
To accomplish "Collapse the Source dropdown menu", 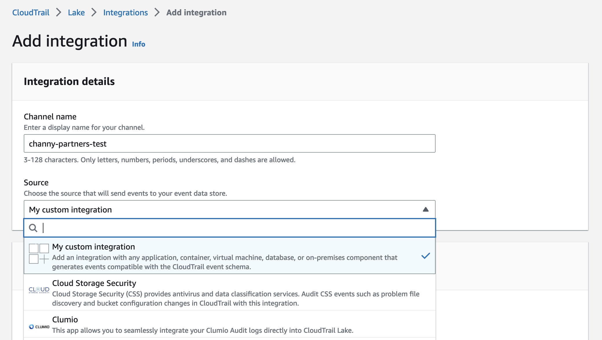I will pyautogui.click(x=425, y=209).
